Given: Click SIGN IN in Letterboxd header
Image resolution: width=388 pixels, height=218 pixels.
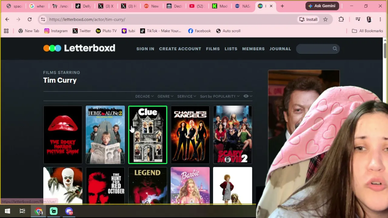Looking at the screenshot, I should click(x=145, y=49).
